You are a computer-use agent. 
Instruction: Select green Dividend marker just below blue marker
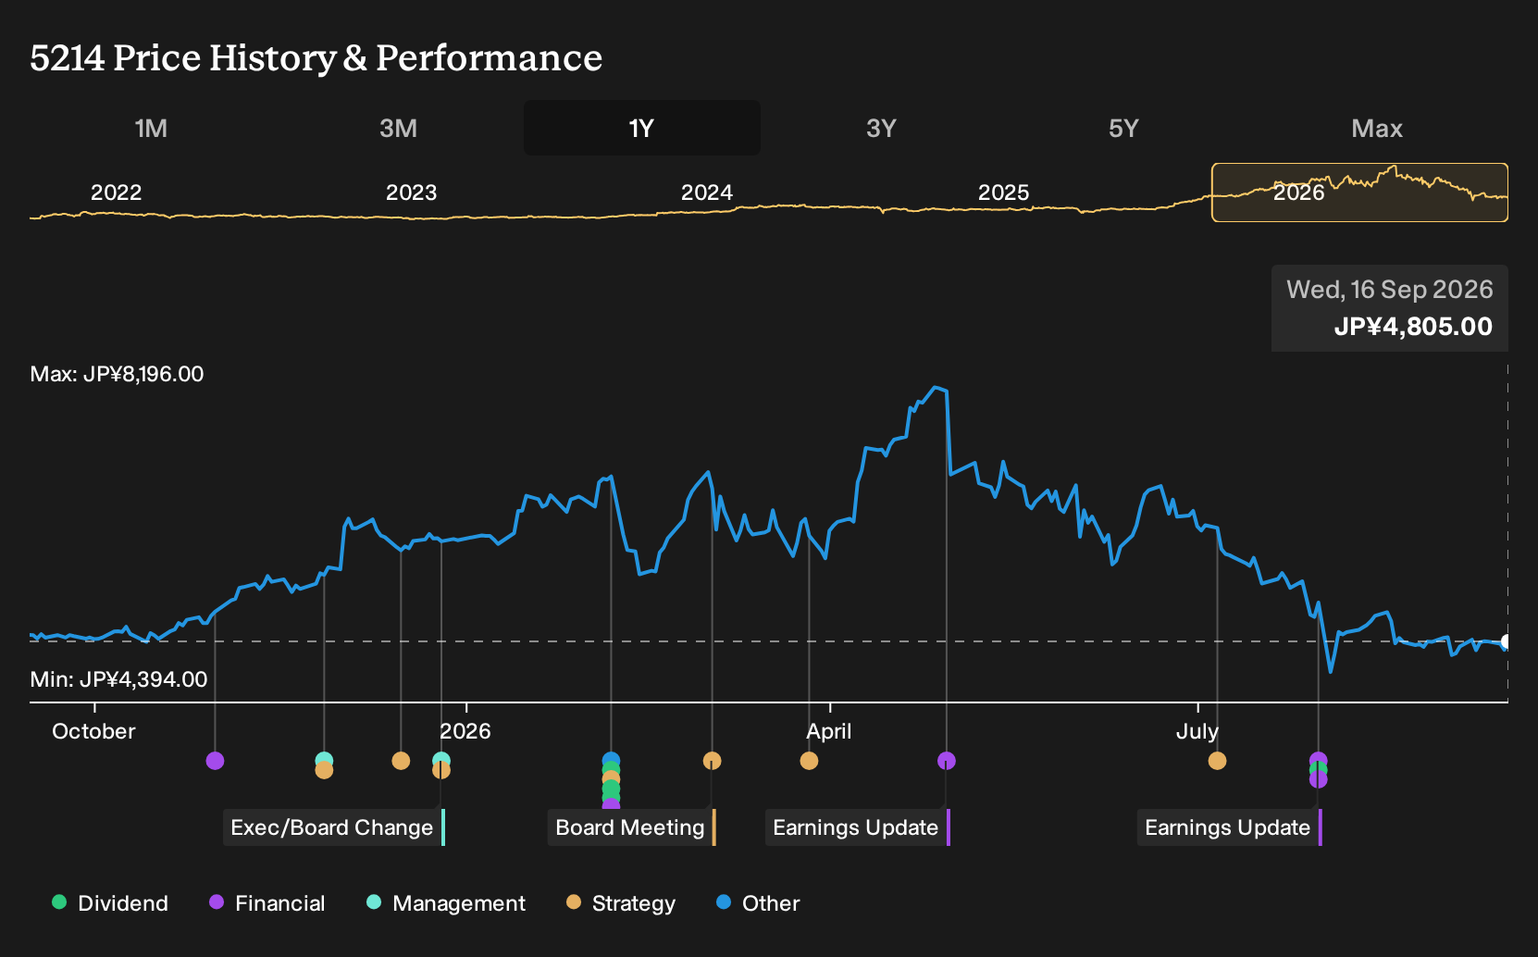[611, 768]
